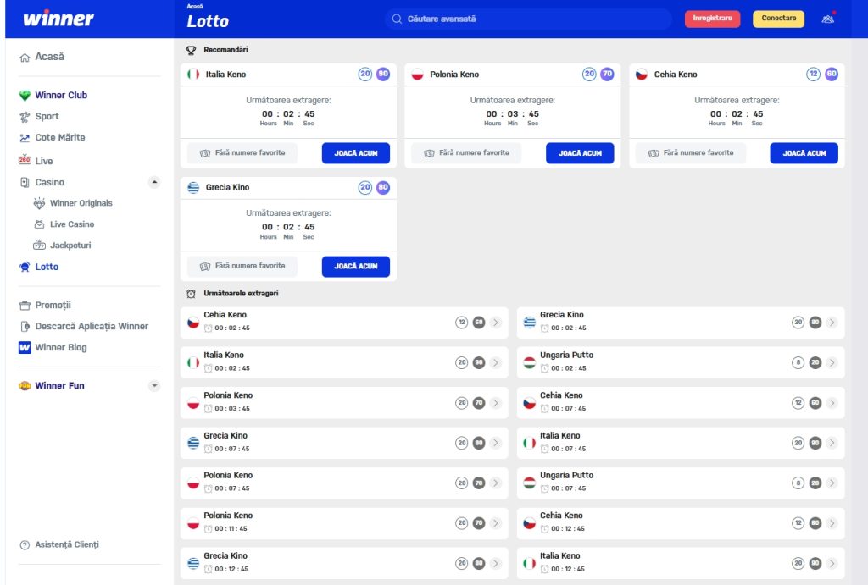This screenshot has height=585, width=868.
Task: Click the Greek flag in Grecia Kino card
Action: tap(193, 187)
